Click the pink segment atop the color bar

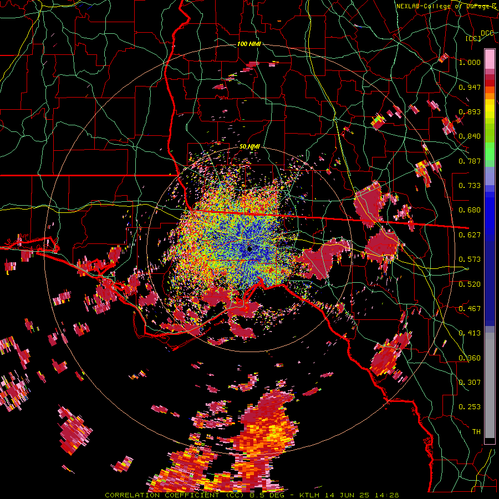(x=490, y=59)
